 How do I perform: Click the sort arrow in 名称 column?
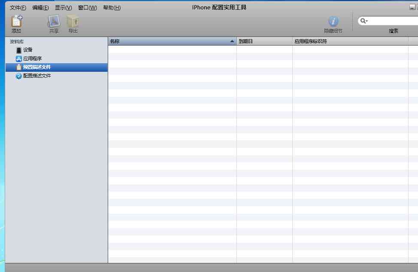(x=232, y=41)
